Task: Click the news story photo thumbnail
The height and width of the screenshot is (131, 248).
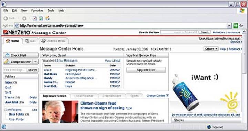Action: click(60, 112)
